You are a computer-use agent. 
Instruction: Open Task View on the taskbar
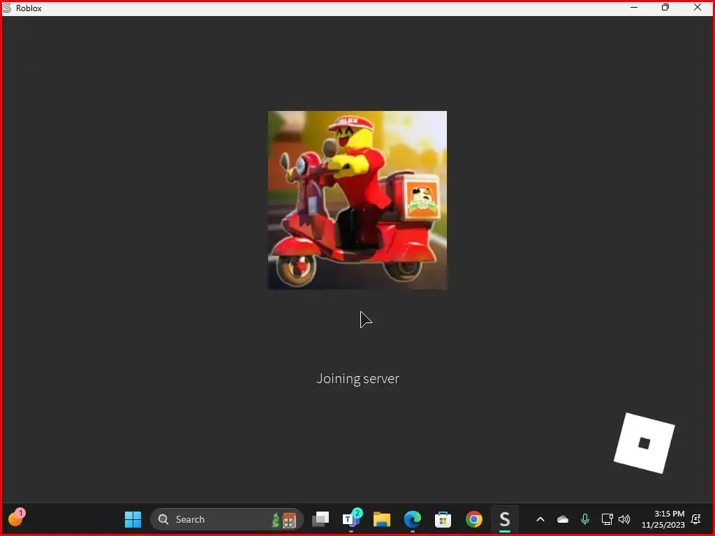[320, 519]
